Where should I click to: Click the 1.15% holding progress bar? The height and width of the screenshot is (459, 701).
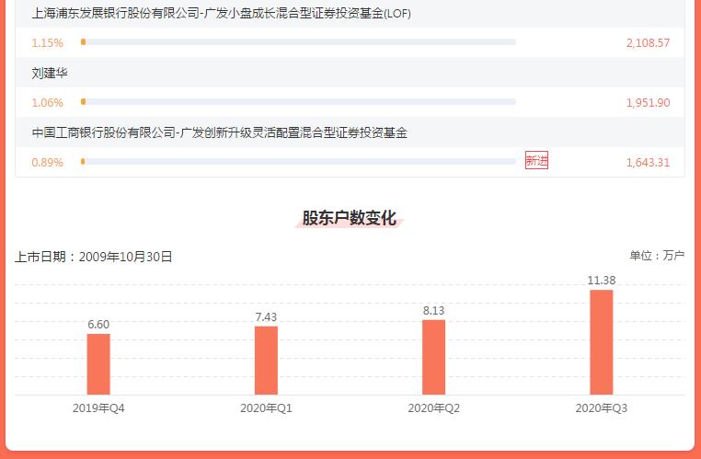coord(299,42)
